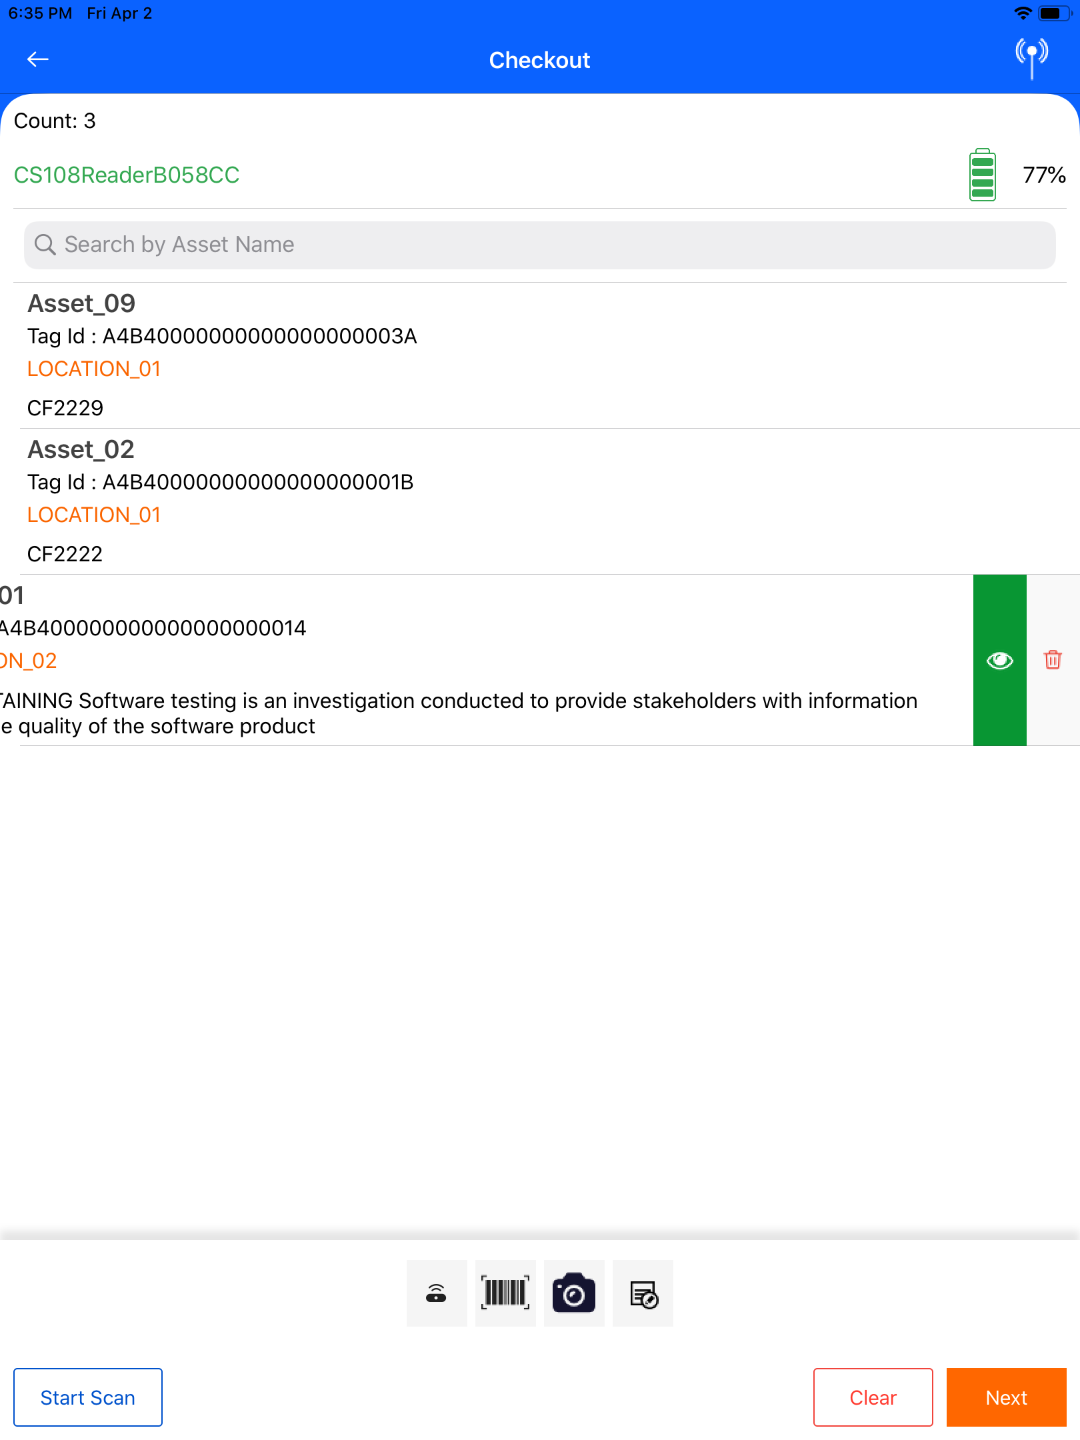The width and height of the screenshot is (1080, 1440).
Task: Delete the swiped asset with trash icon
Action: coord(1053,660)
